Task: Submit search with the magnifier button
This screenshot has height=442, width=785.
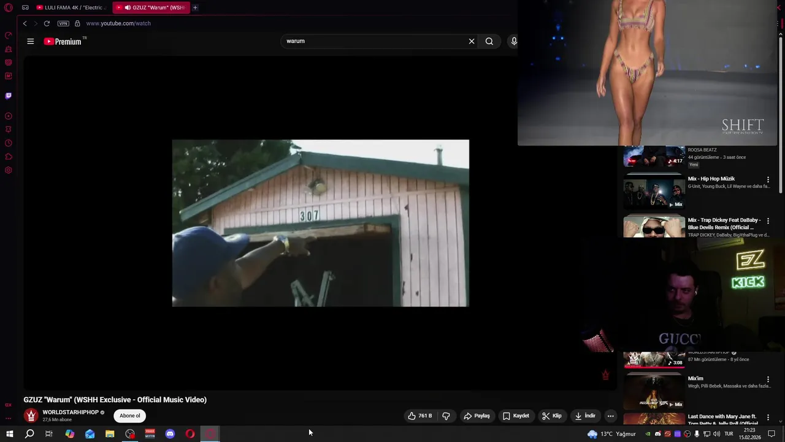Action: [489, 41]
